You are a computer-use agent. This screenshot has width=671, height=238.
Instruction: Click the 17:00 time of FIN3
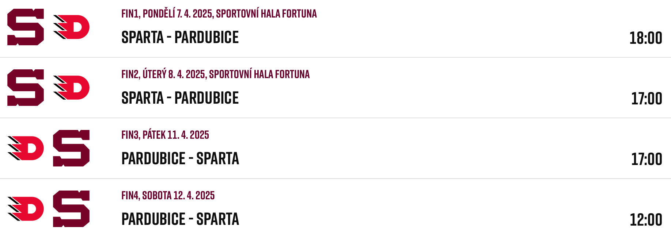click(x=647, y=159)
